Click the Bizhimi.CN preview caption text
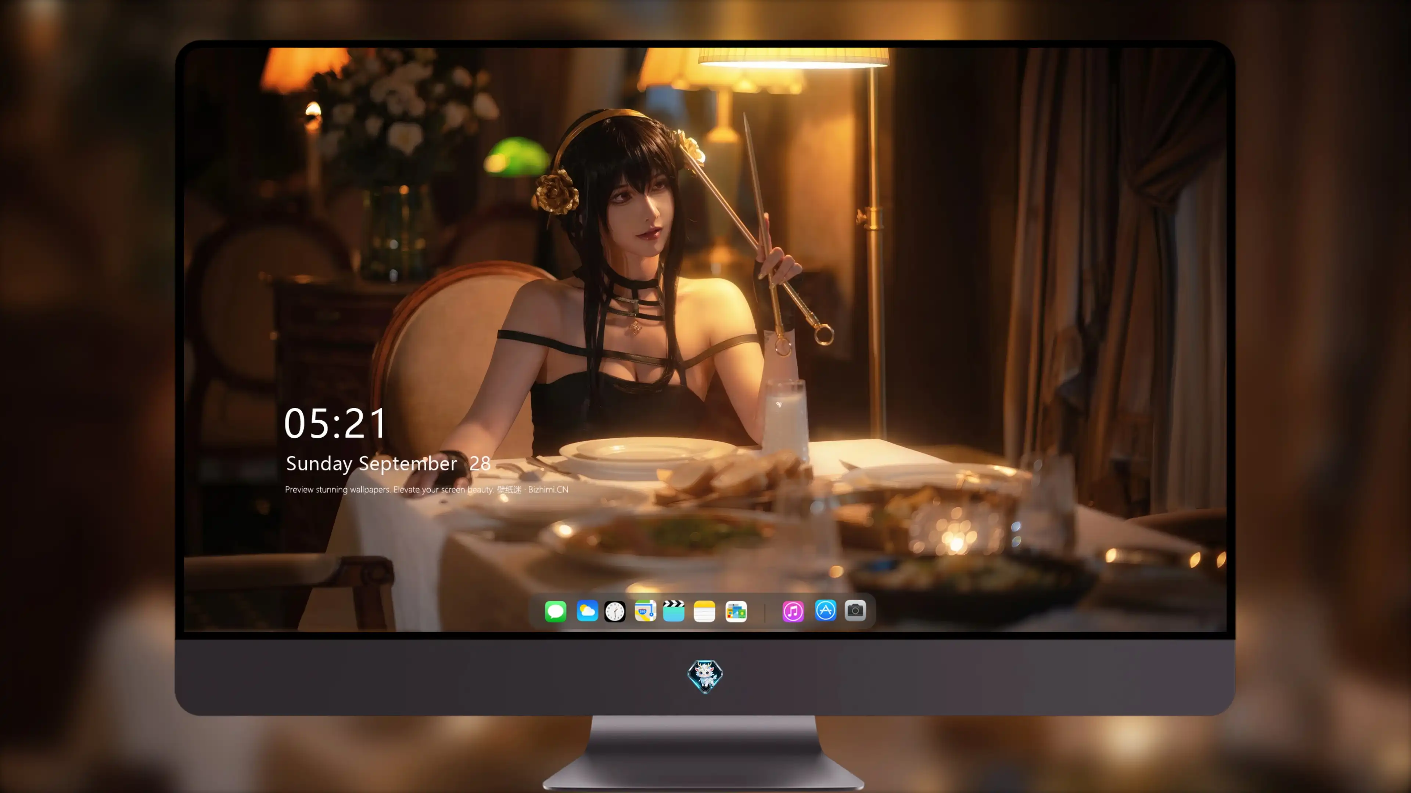 point(426,489)
